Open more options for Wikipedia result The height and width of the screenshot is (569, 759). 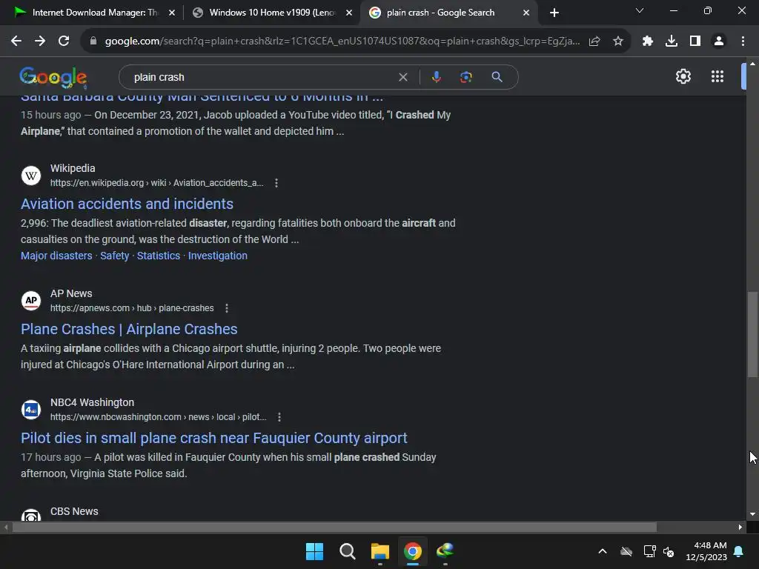pos(276,183)
